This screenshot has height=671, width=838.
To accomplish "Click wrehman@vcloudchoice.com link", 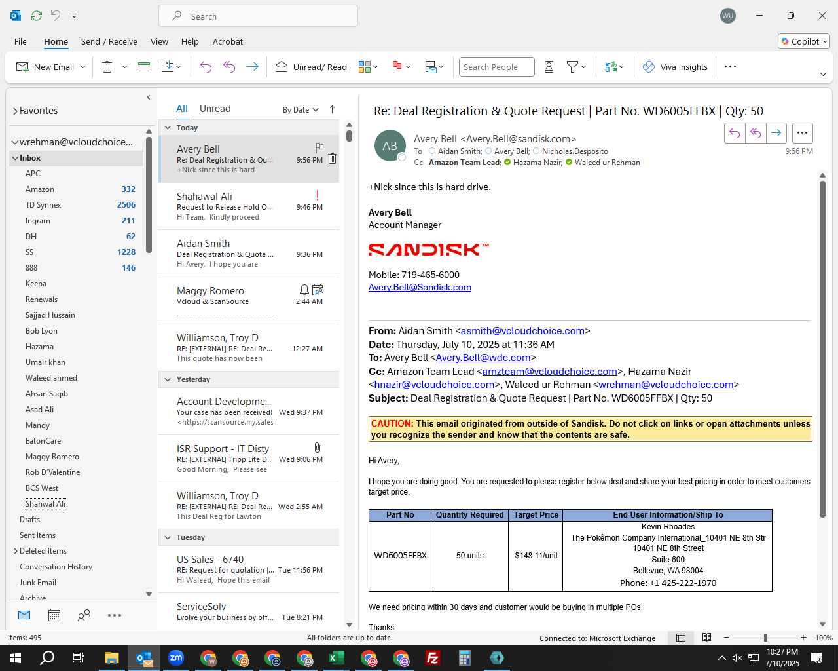I will click(x=666, y=385).
